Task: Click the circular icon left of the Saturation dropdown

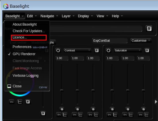Action: pos(108,50)
